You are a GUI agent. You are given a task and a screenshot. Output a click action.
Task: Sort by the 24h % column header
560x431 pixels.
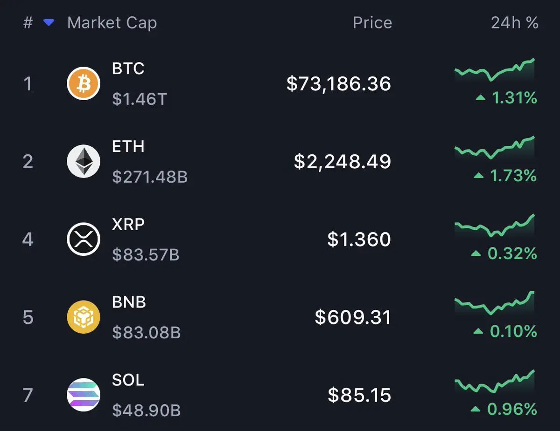click(x=515, y=23)
